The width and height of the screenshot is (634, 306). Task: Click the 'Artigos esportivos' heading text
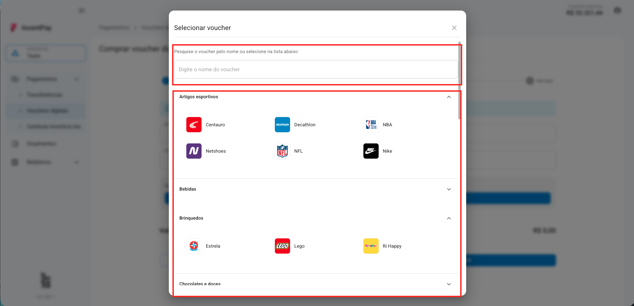[x=199, y=97]
